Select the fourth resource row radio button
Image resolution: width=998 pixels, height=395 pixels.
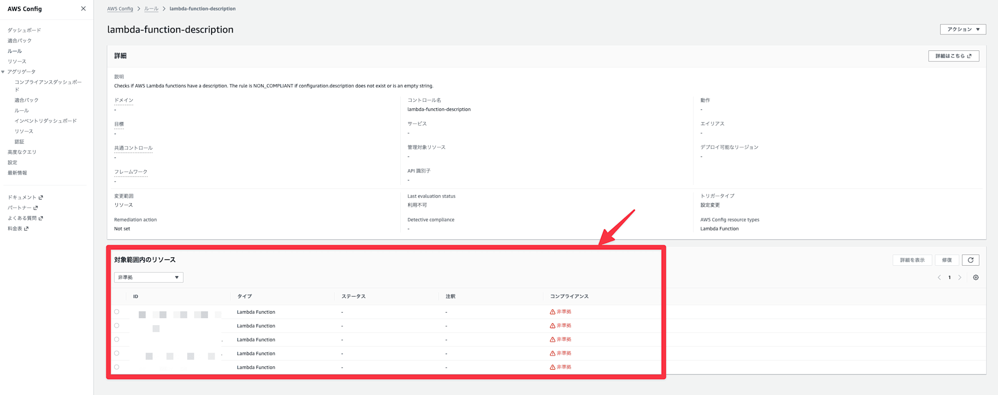[117, 353]
